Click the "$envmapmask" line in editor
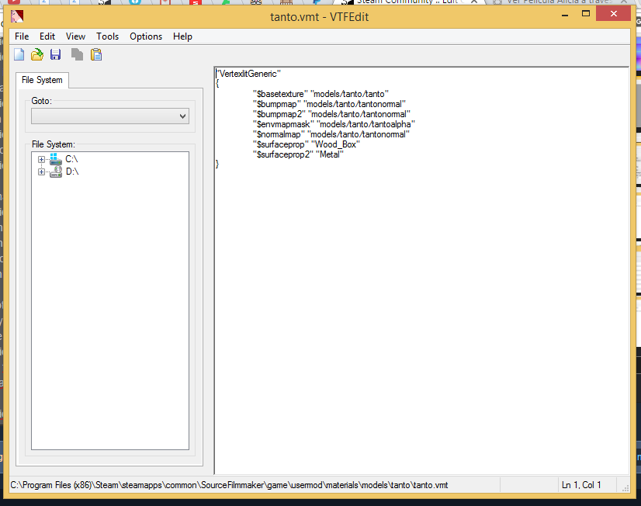The width and height of the screenshot is (641, 506). 334,124
